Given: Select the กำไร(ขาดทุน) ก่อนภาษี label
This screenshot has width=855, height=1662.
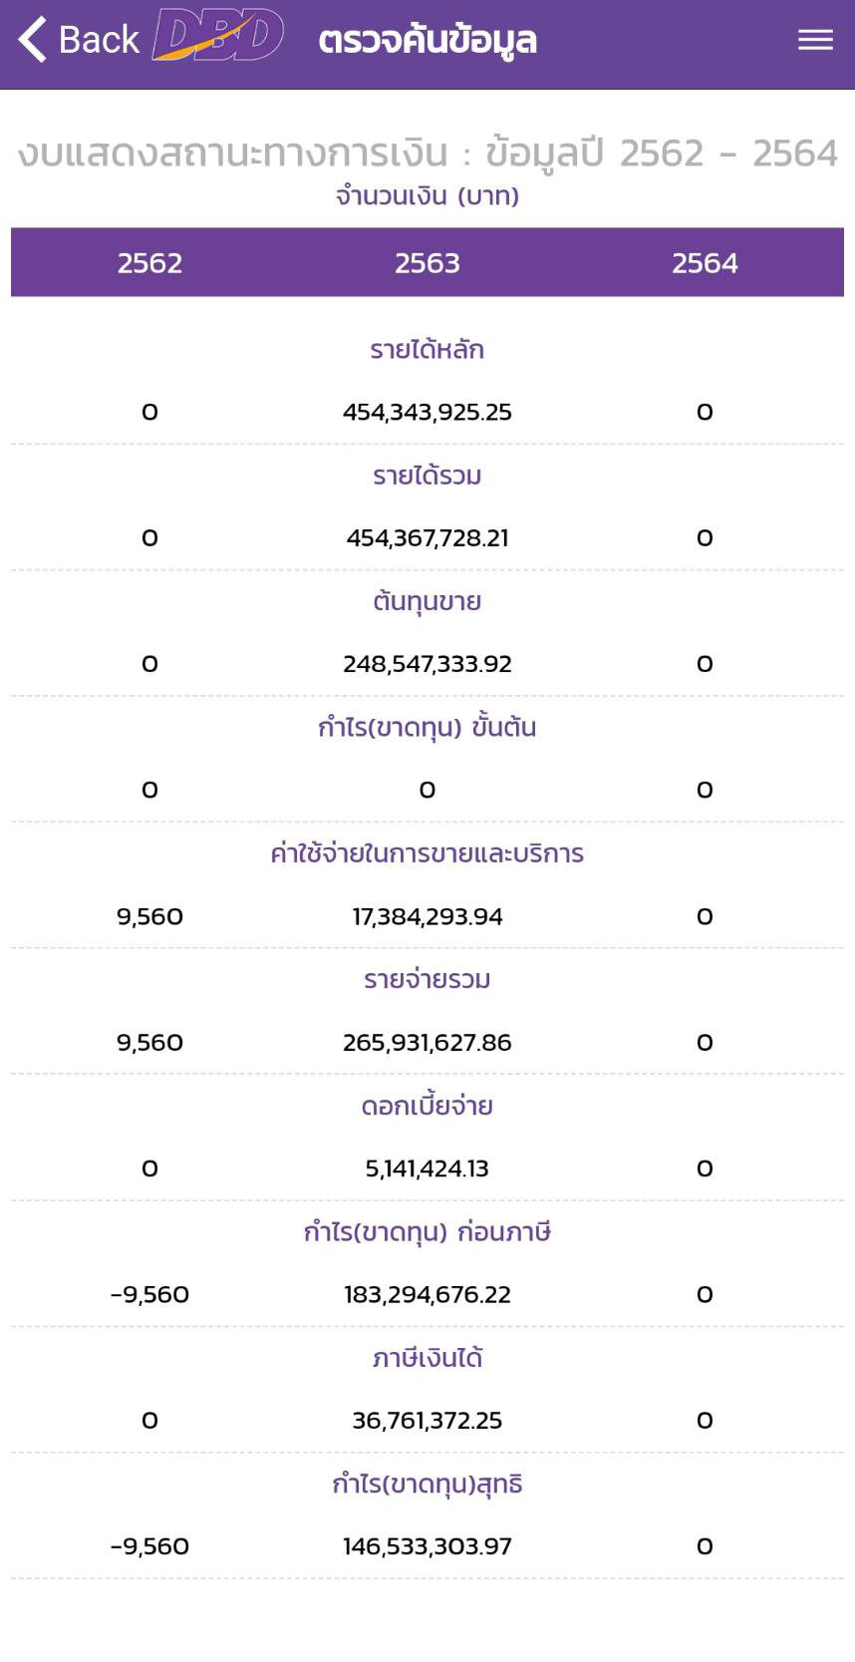Looking at the screenshot, I should click(x=427, y=1232).
